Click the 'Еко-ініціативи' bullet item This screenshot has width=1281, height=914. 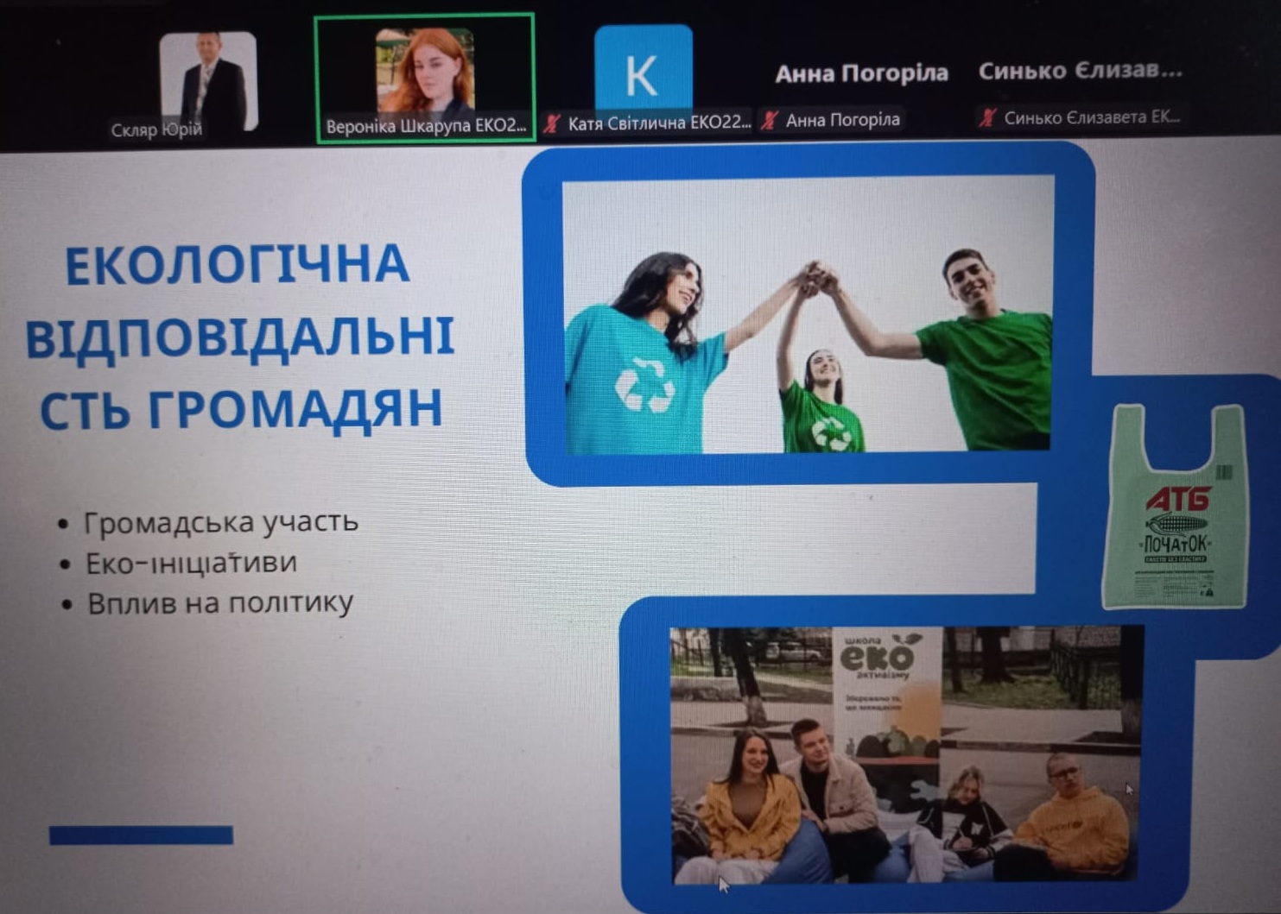[191, 563]
